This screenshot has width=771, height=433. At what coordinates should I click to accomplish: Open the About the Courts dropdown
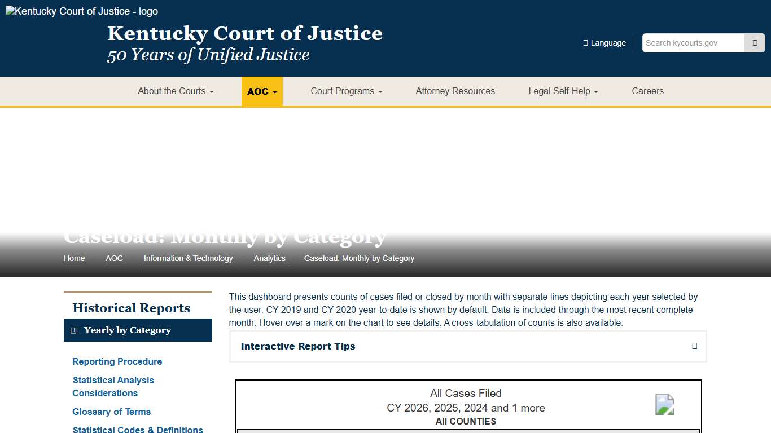[175, 91]
